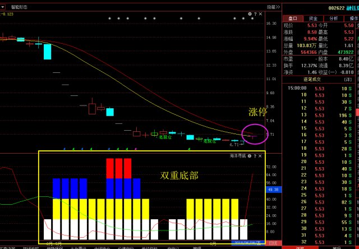The height and width of the screenshot is (249, 359).
Task: Click the 现价 5.53 value
Action: coord(312,25)
